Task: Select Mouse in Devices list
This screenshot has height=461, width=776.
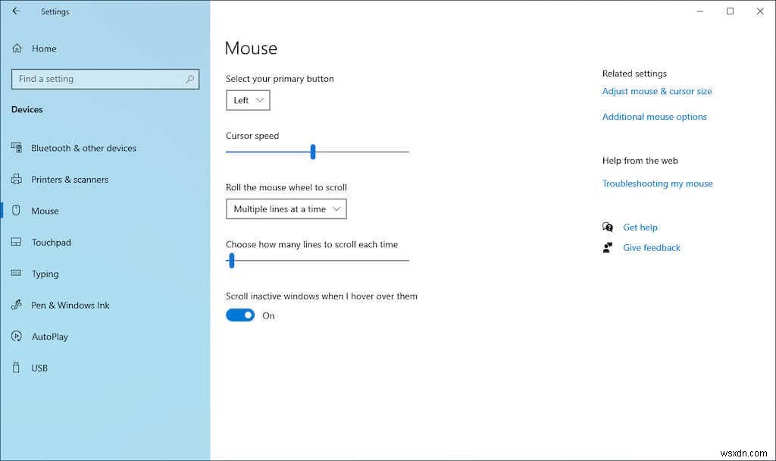Action: (x=45, y=211)
